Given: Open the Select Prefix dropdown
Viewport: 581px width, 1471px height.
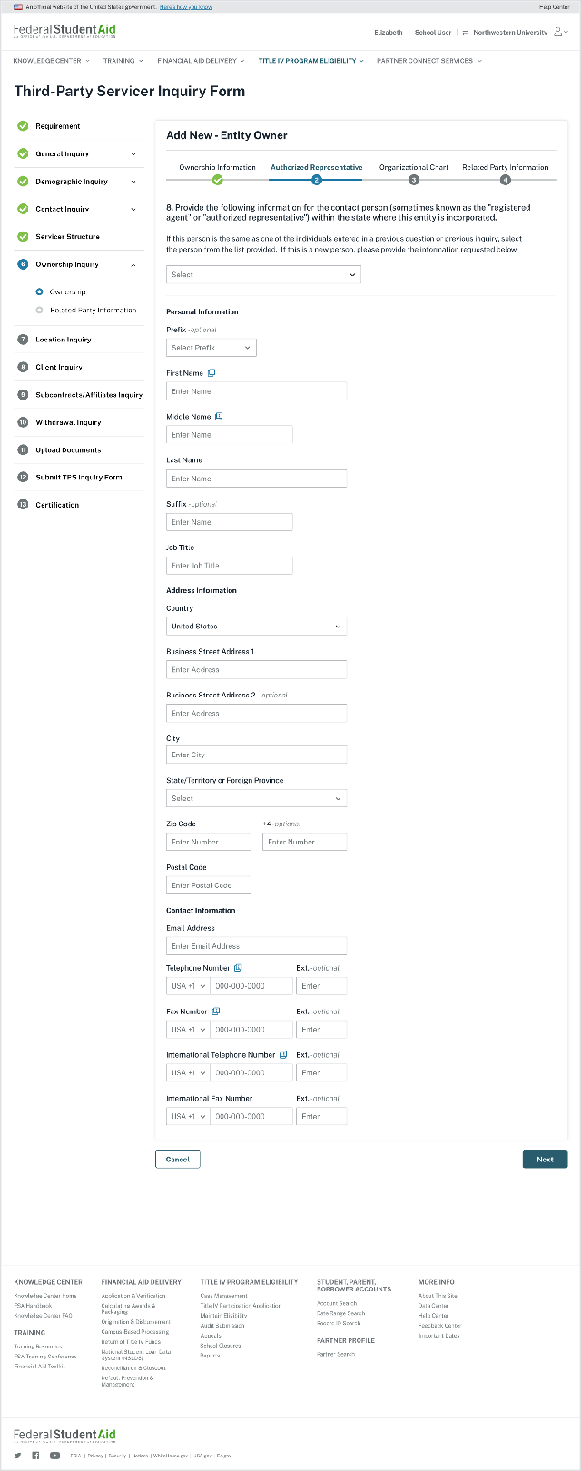Looking at the screenshot, I should 212,348.
